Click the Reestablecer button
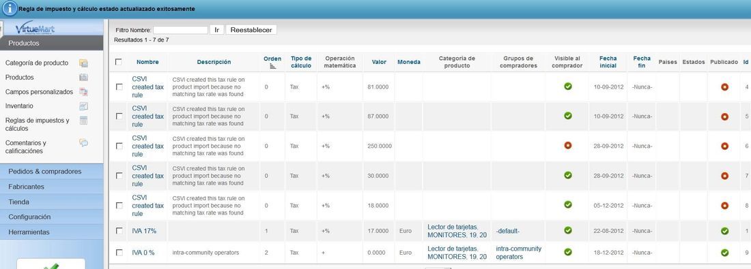Viewport: 751px width, 269px height. click(x=251, y=29)
